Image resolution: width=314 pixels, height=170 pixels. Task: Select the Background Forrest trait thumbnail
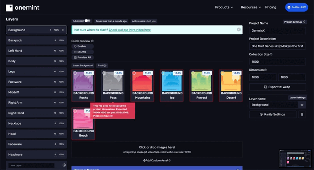click(201, 81)
